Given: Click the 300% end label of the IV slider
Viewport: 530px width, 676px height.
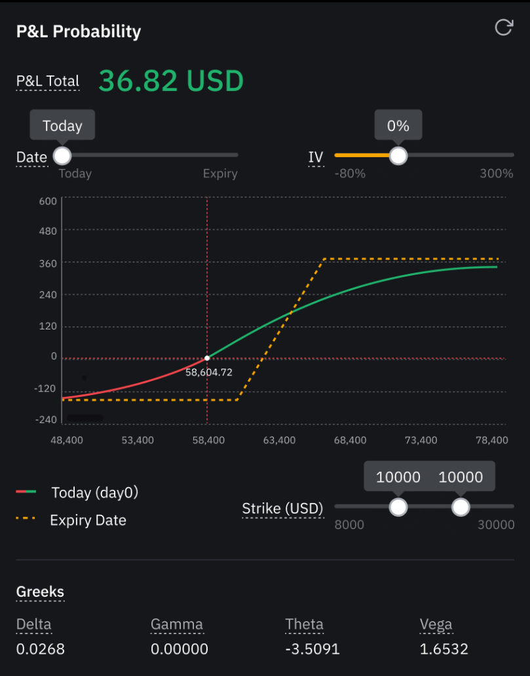Looking at the screenshot, I should pos(497,174).
